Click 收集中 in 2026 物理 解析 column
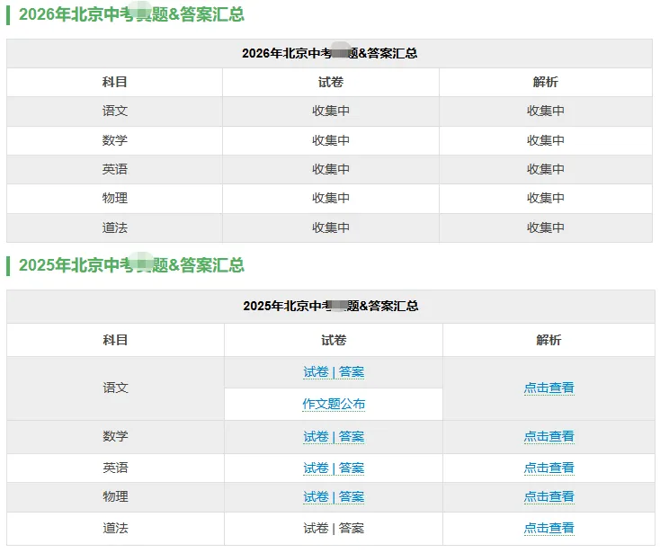Screen dimensions: 660x553 [x=546, y=198]
